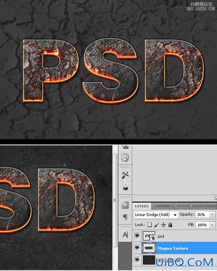Click the lock all padlock icon
217x271 pixels.
pos(170,225)
